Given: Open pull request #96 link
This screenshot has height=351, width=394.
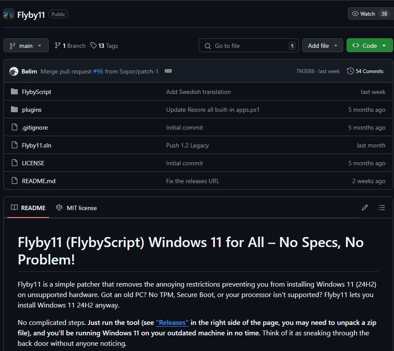Looking at the screenshot, I should point(98,72).
